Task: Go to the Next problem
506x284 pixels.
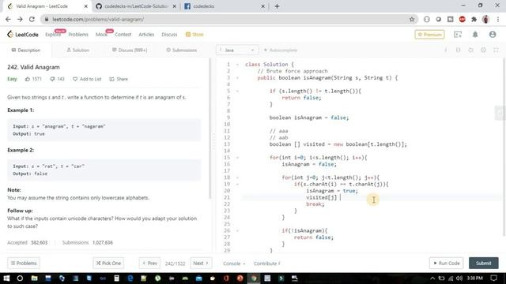Action: (201, 263)
